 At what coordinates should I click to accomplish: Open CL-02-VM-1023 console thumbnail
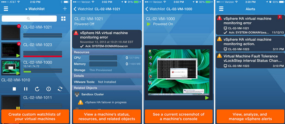click(x=11, y=50)
